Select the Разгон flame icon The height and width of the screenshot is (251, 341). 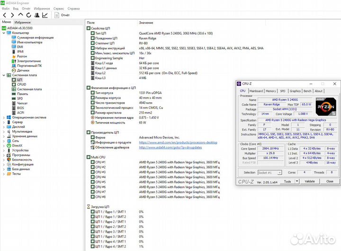(14, 56)
